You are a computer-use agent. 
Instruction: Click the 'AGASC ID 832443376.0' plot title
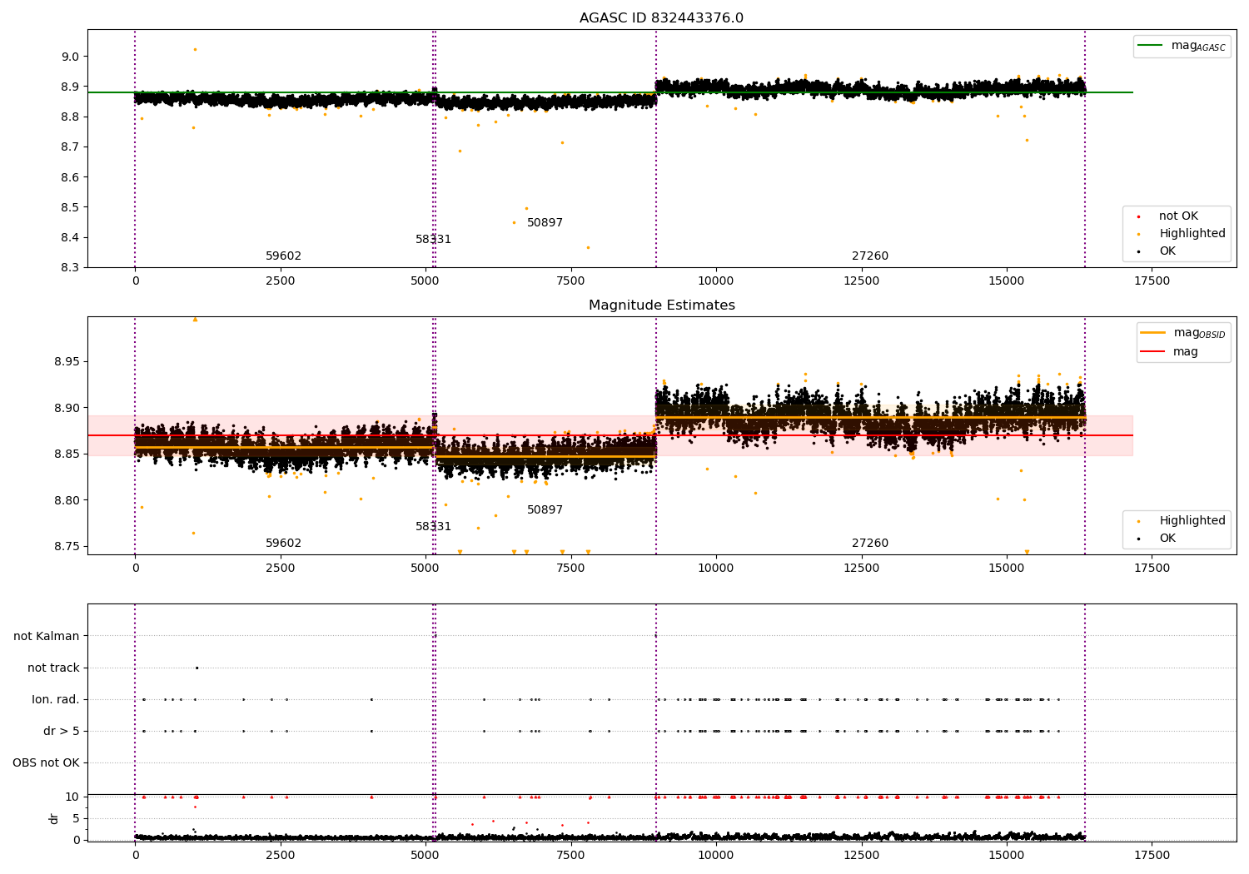point(662,18)
